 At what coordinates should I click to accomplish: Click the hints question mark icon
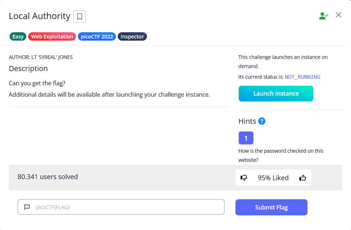(x=262, y=121)
